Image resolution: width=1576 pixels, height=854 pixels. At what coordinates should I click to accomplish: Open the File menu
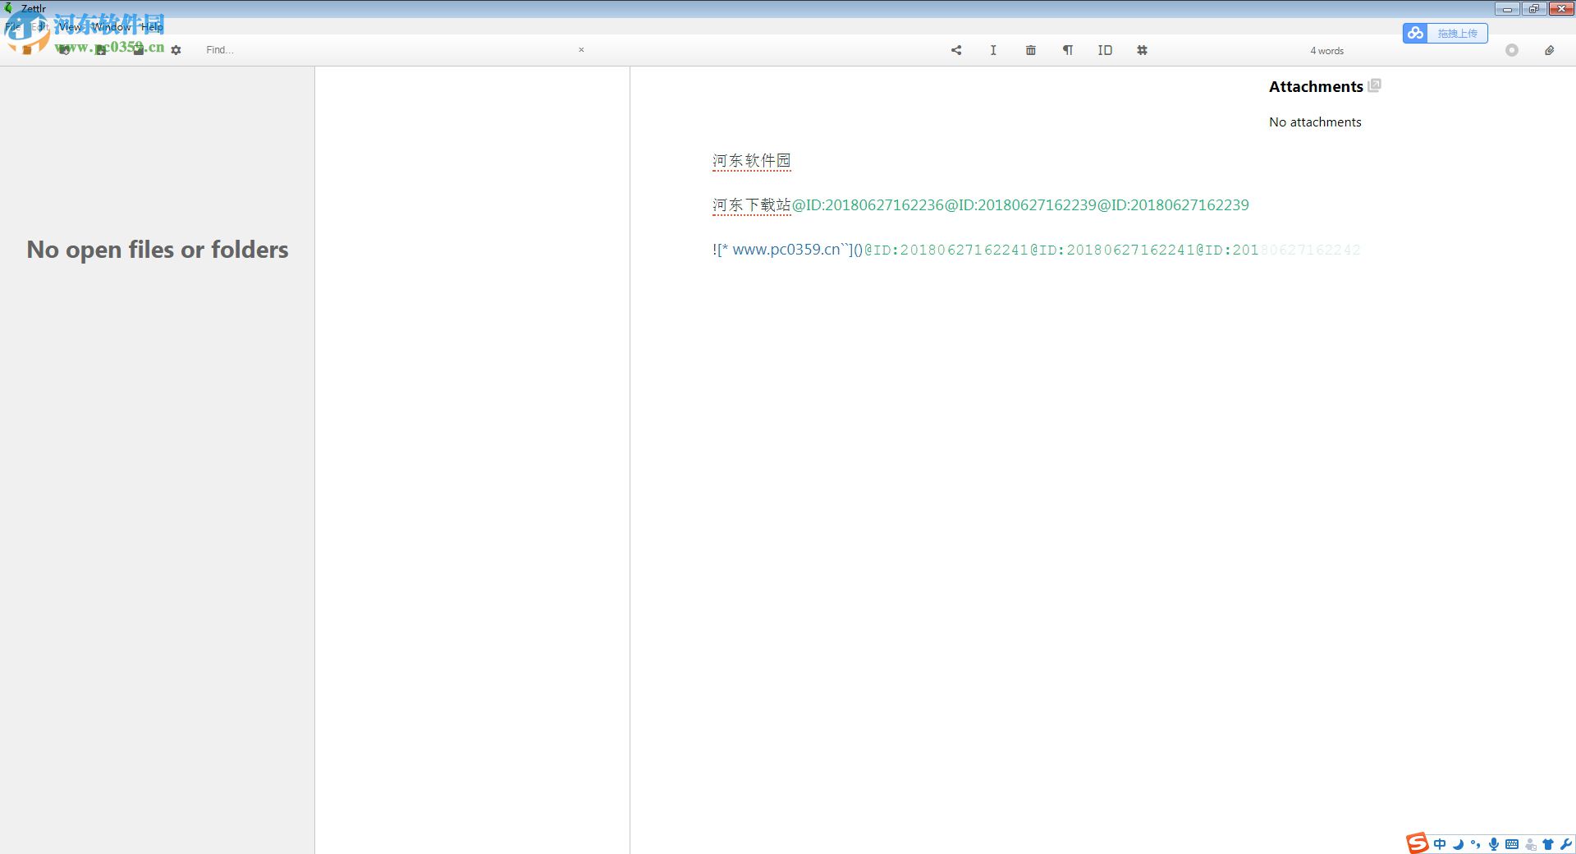coord(13,26)
